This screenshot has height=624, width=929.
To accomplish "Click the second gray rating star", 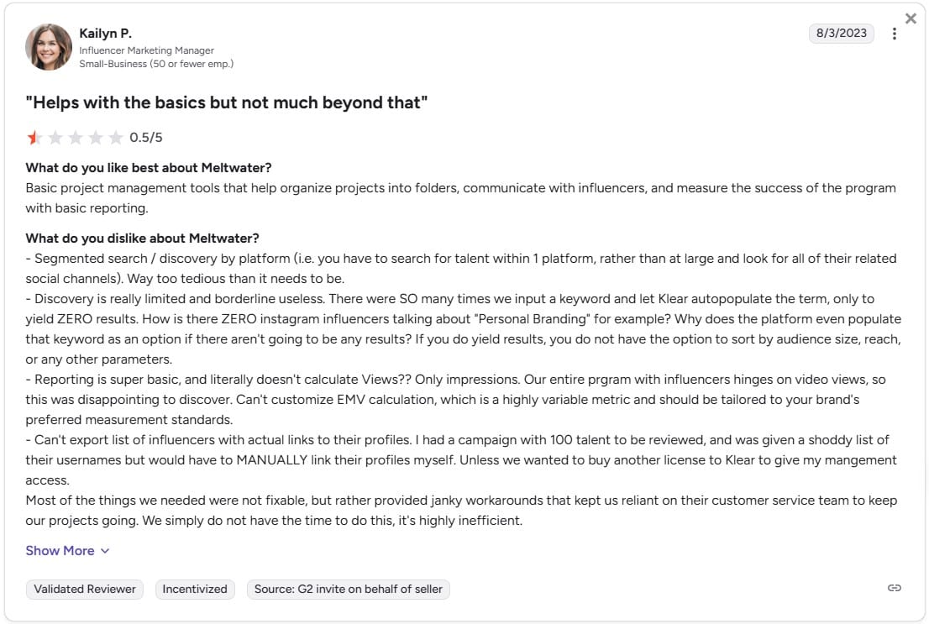I will 55,138.
